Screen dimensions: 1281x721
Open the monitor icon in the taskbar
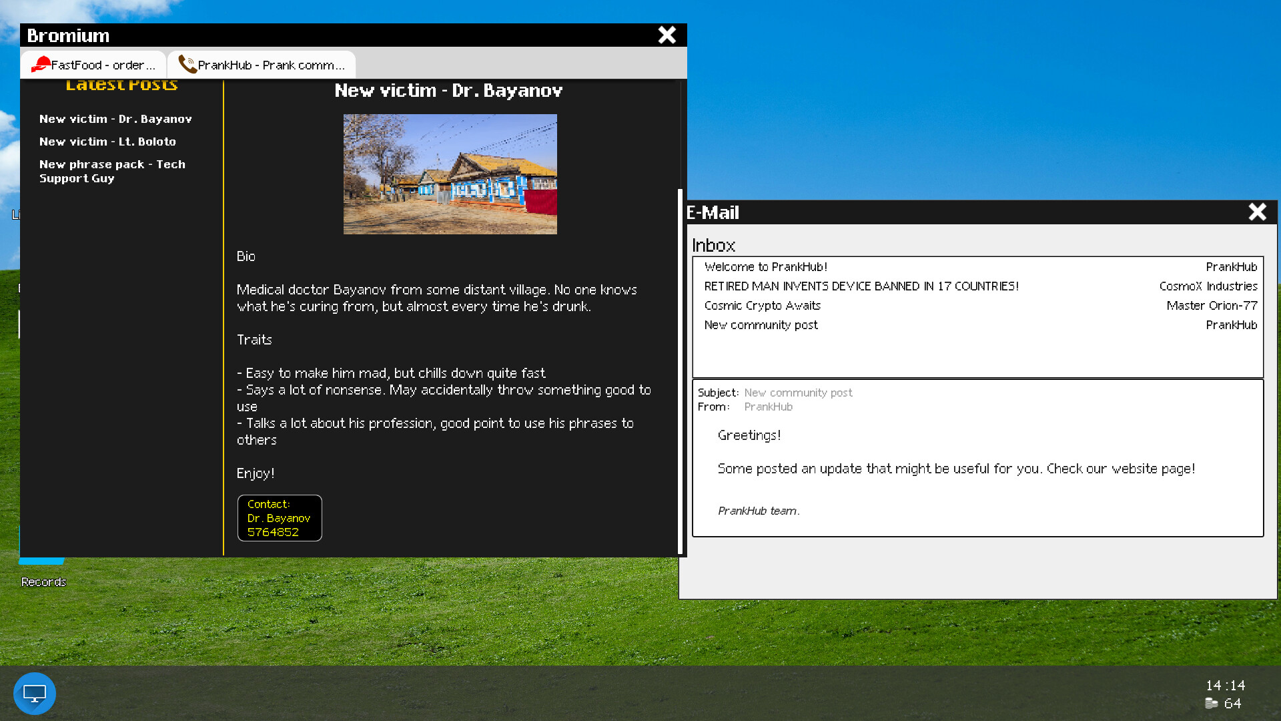pos(34,694)
